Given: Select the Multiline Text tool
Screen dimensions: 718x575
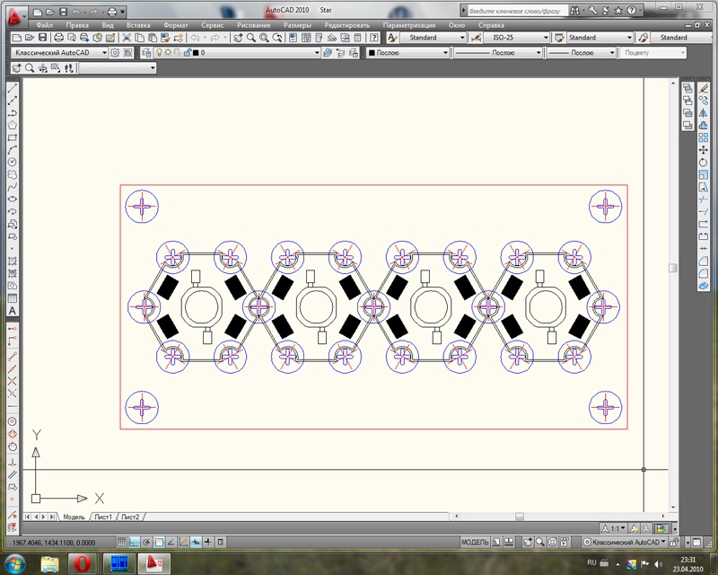Looking at the screenshot, I should 13,311.
